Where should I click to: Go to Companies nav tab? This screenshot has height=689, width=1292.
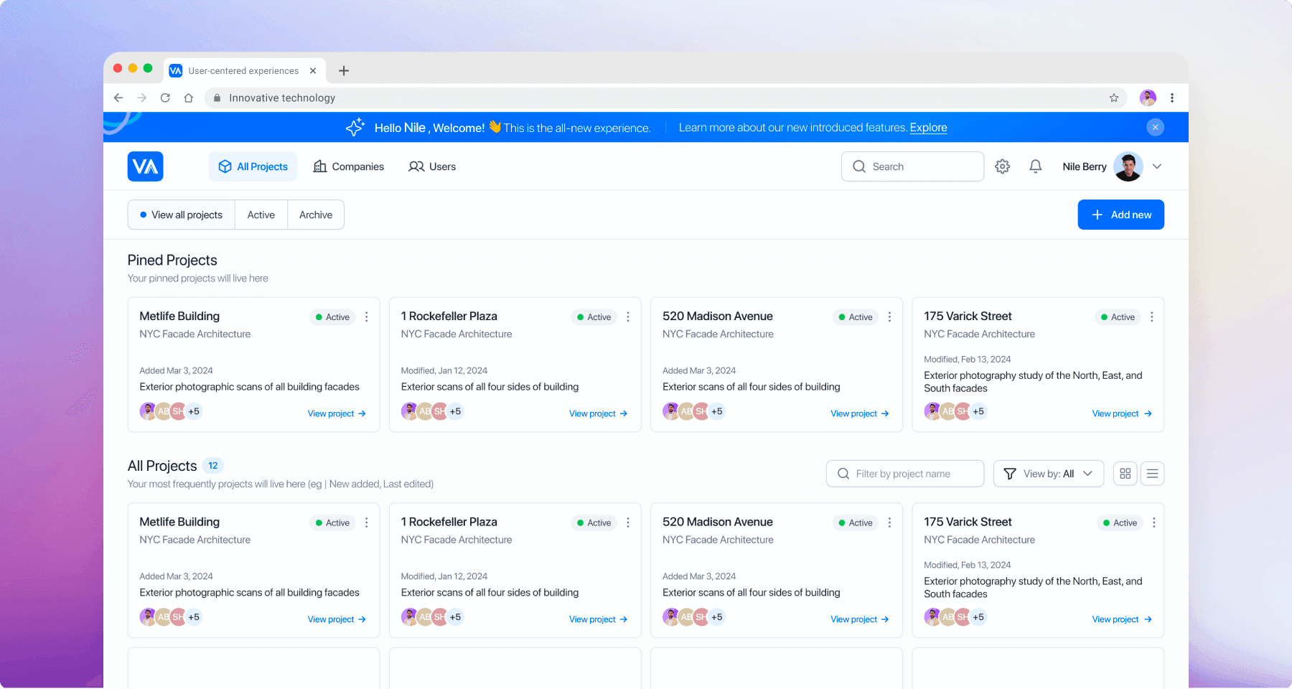[349, 167]
